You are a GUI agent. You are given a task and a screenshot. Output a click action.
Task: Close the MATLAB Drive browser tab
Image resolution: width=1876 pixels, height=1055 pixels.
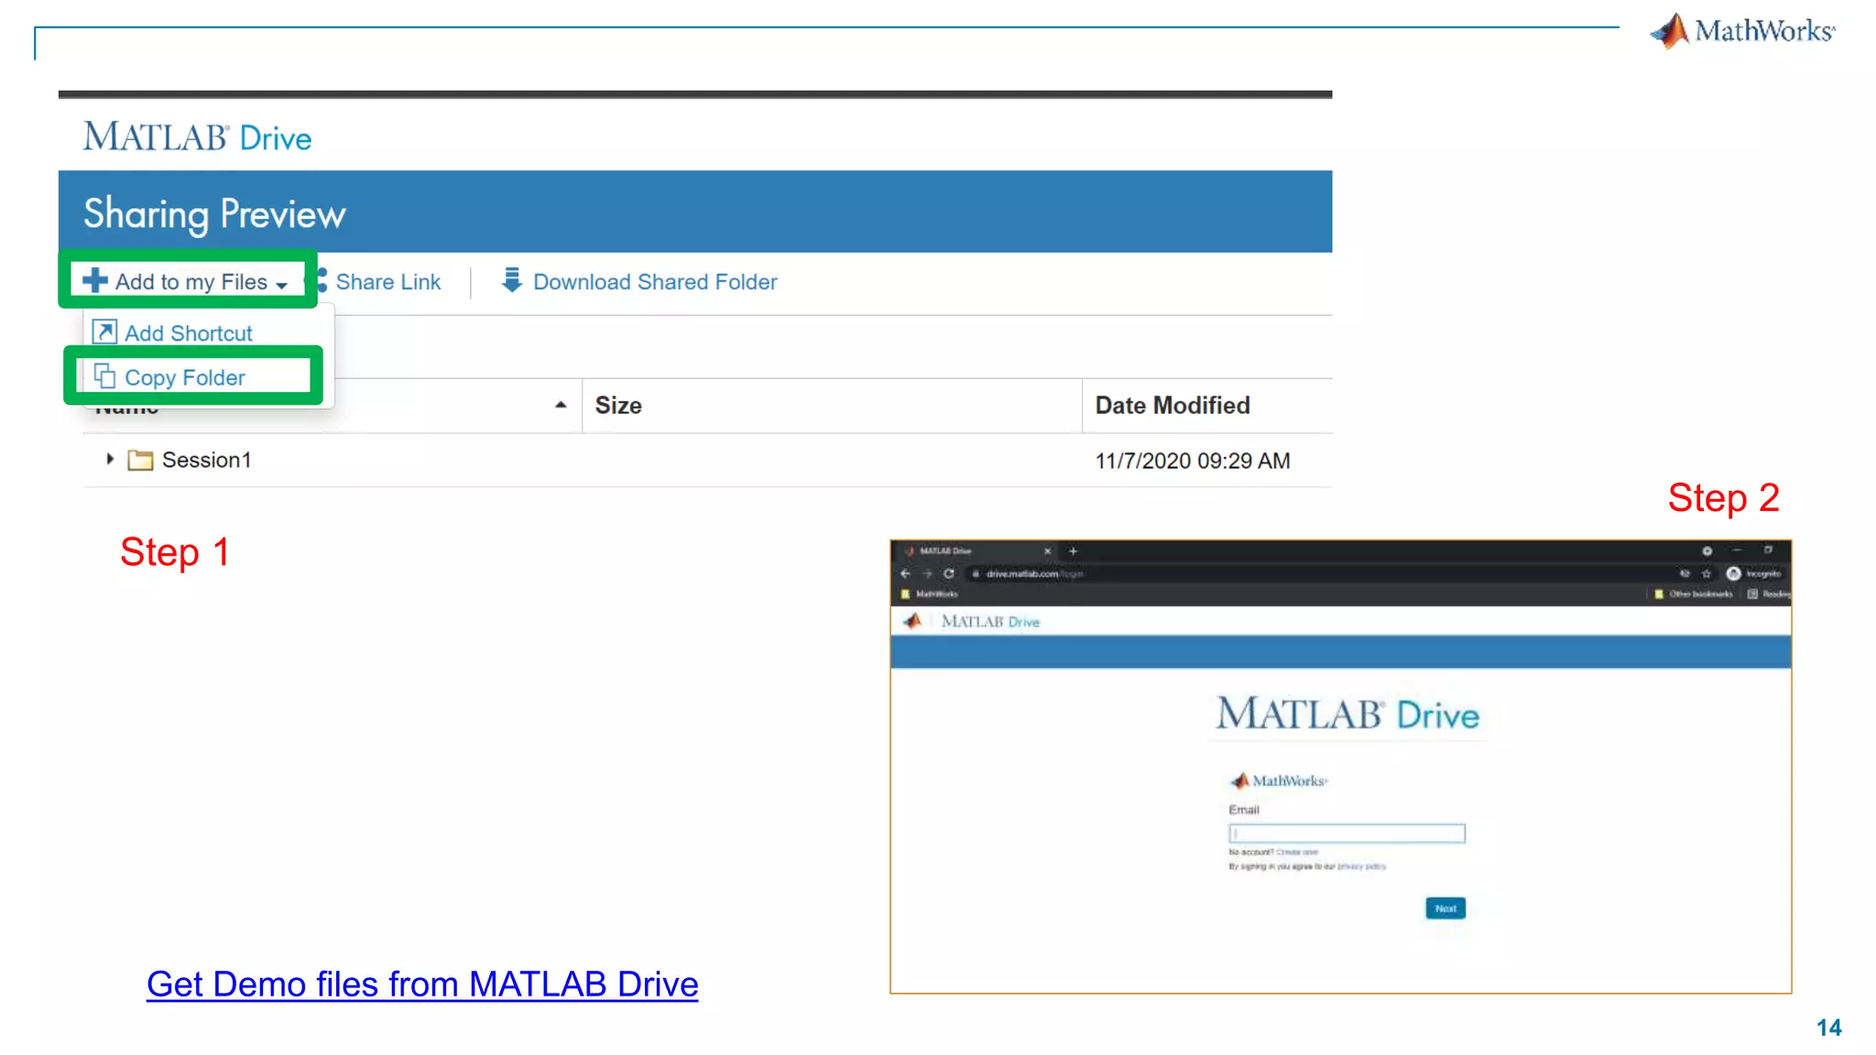[1048, 551]
